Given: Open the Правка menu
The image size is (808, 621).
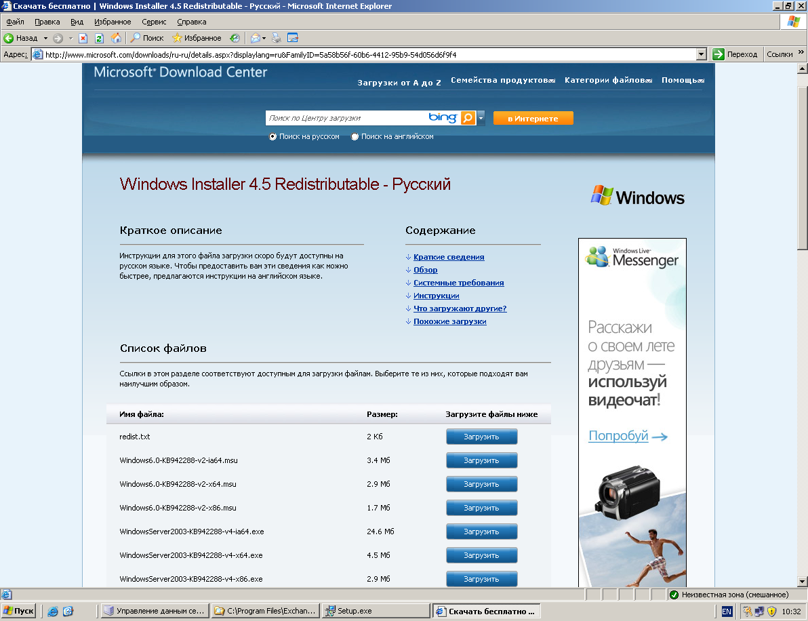Looking at the screenshot, I should [x=47, y=22].
